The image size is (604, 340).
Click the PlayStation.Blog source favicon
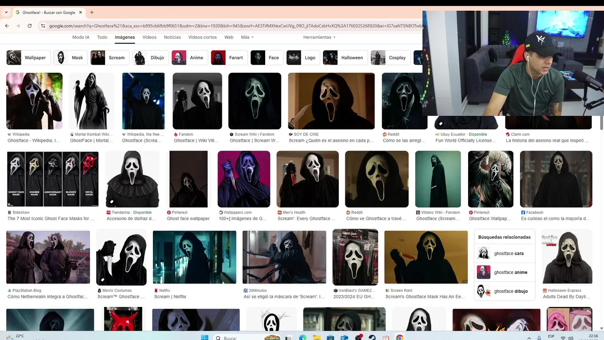click(x=9, y=290)
